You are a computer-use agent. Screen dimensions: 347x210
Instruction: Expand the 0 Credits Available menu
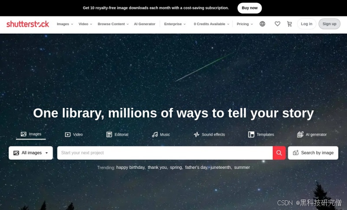tap(211, 24)
